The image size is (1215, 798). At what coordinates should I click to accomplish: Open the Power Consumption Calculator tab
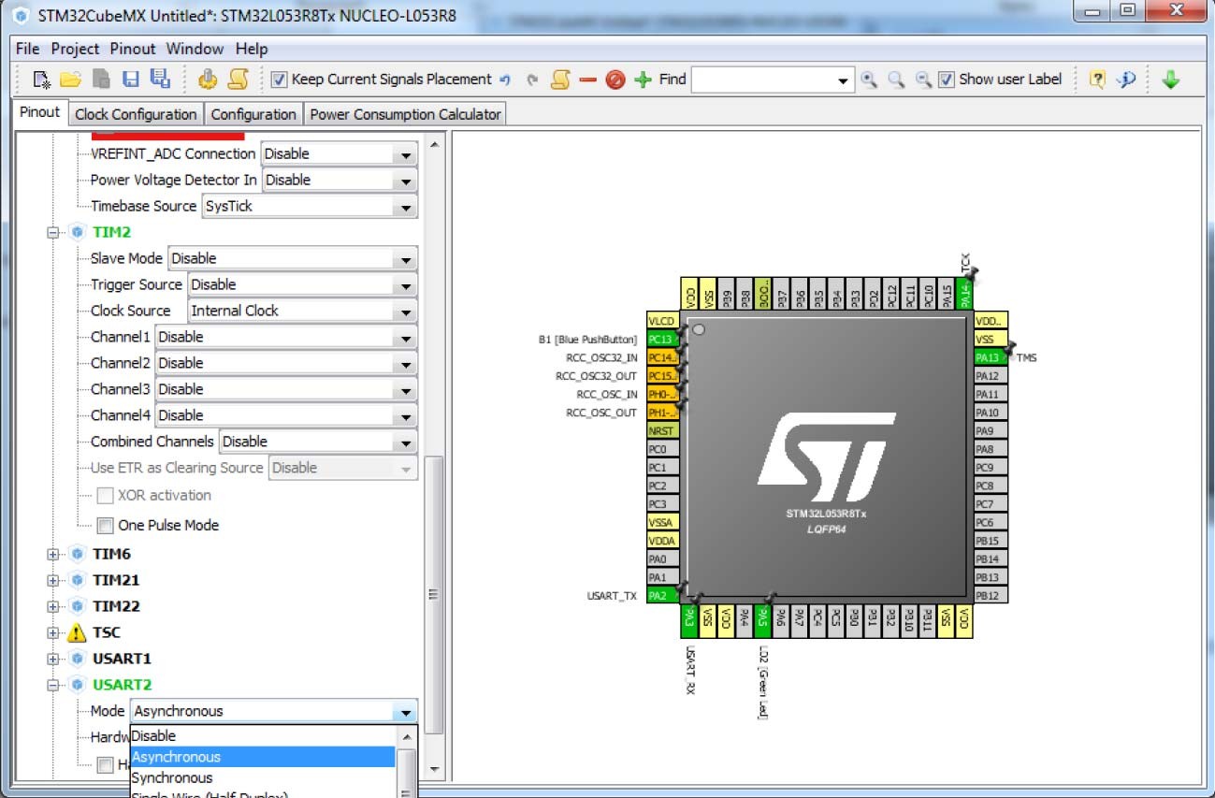[x=405, y=114]
